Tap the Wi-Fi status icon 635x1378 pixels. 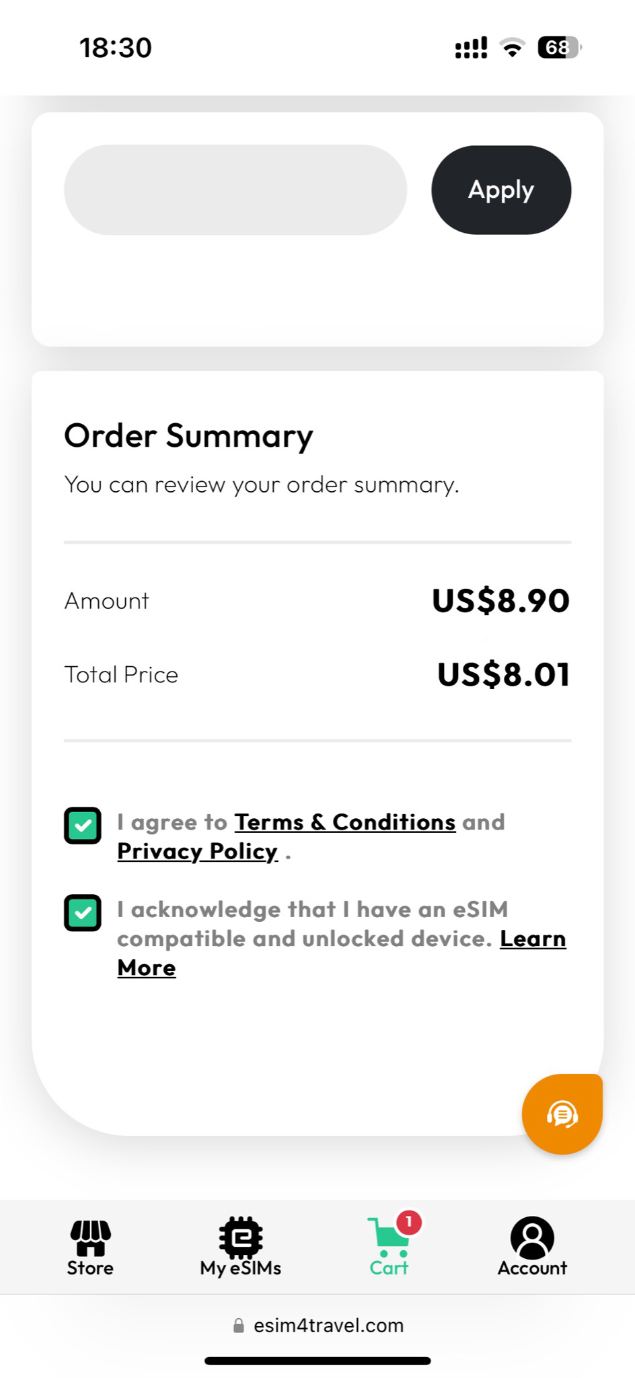pos(512,48)
